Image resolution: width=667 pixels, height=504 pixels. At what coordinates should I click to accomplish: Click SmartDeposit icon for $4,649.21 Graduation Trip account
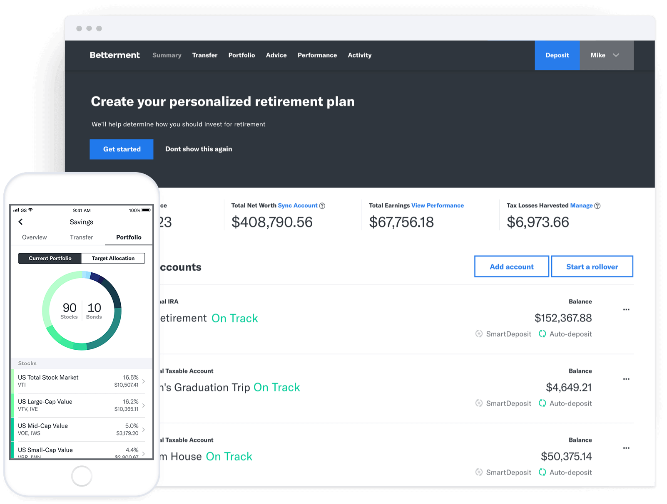click(479, 403)
